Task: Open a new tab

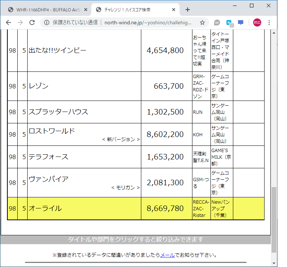Action: click(188, 10)
